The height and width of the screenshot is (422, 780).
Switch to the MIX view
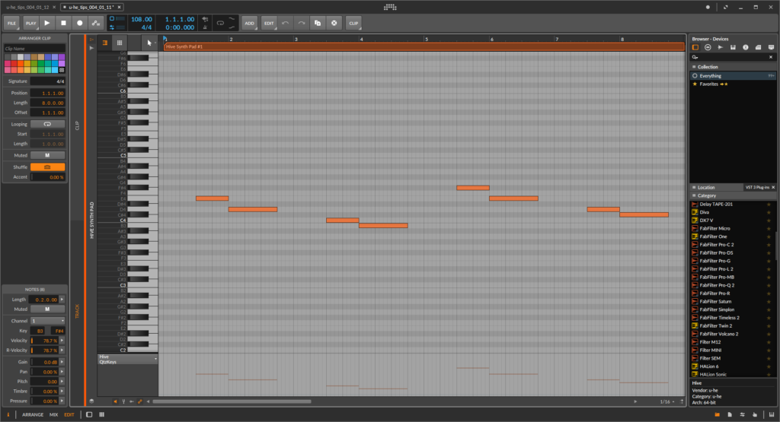coord(53,414)
